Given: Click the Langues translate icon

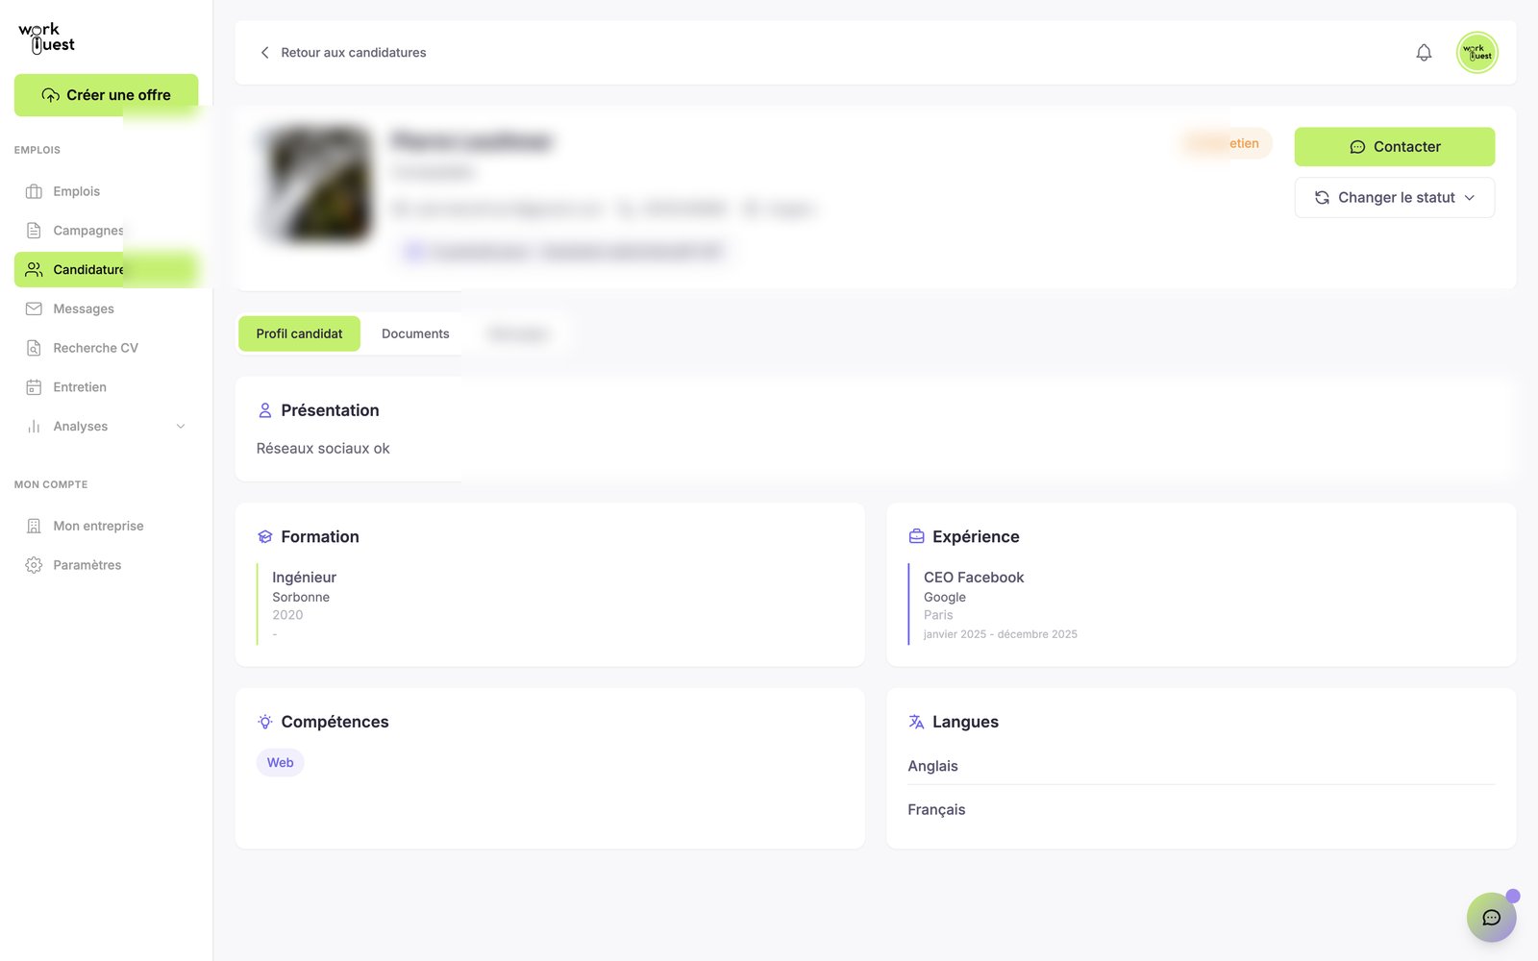Looking at the screenshot, I should (917, 722).
